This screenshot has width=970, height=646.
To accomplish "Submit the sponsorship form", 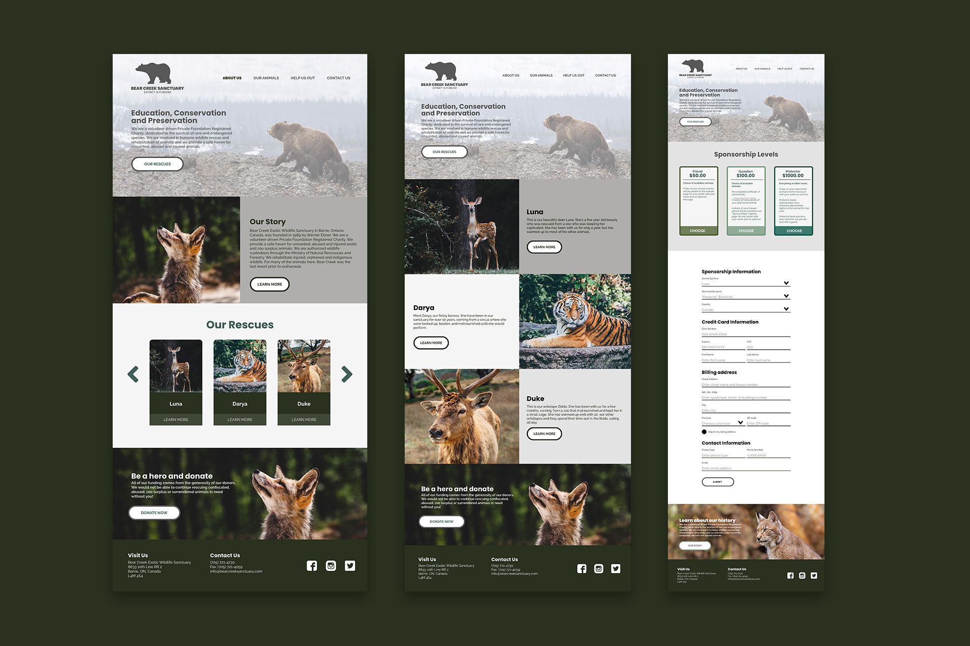I will (x=717, y=482).
